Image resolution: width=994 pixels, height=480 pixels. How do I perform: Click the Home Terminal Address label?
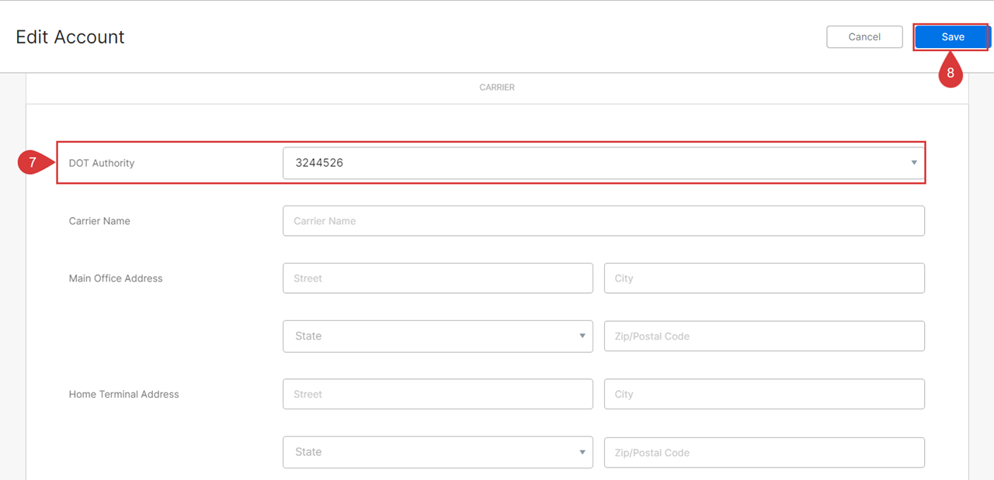click(123, 394)
